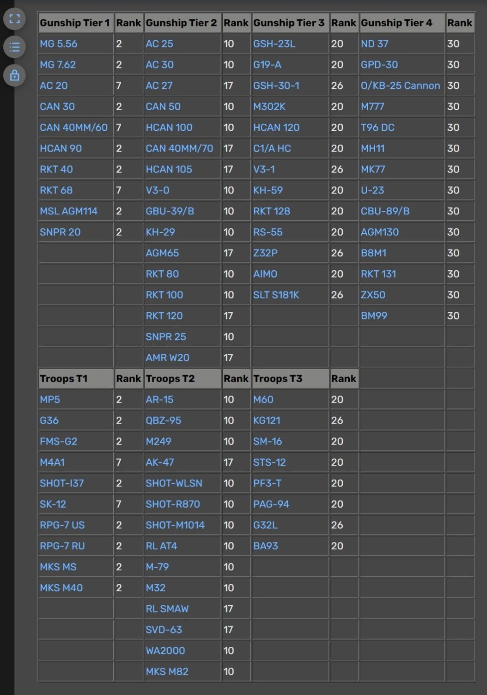Open the table of contents list icon
The height and width of the screenshot is (695, 487).
click(14, 47)
